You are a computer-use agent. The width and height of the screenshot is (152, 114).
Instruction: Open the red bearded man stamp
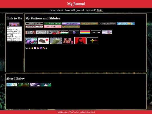(x=80, y=41)
